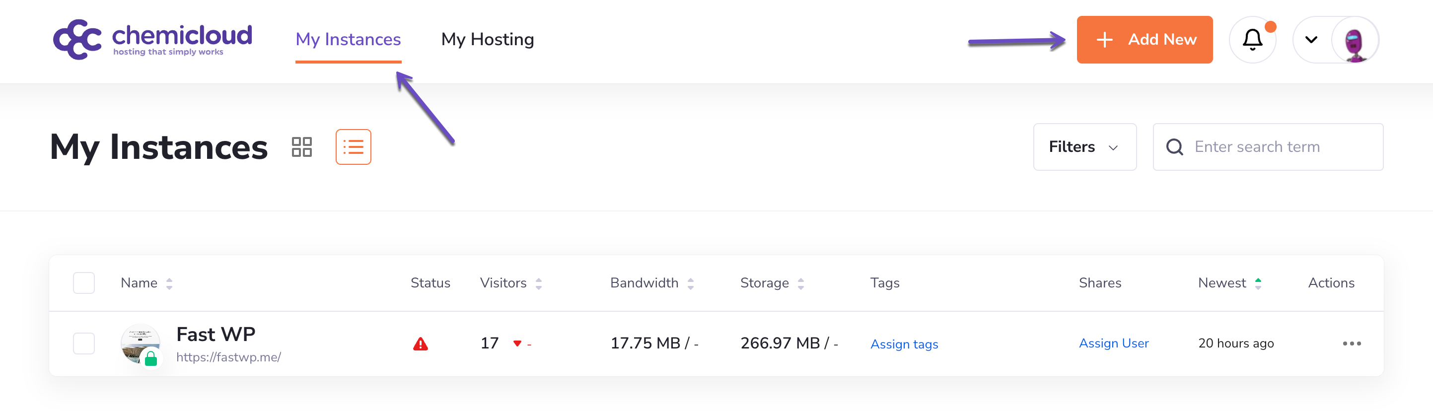
Task: Toggle the select-all instances checkbox
Action: pyautogui.click(x=84, y=282)
